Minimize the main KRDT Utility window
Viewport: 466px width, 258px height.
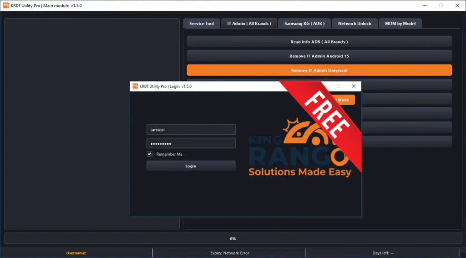tap(423, 5)
